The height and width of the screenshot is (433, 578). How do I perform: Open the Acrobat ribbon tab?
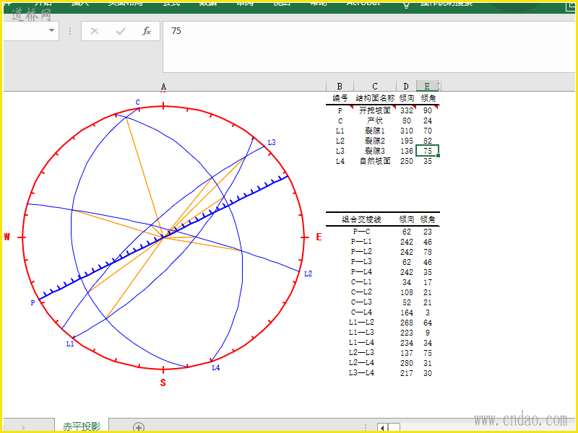click(363, 3)
